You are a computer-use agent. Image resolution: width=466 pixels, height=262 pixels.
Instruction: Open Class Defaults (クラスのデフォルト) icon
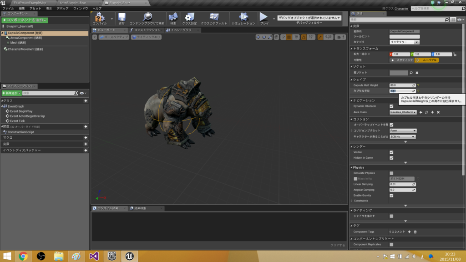pos(214,18)
